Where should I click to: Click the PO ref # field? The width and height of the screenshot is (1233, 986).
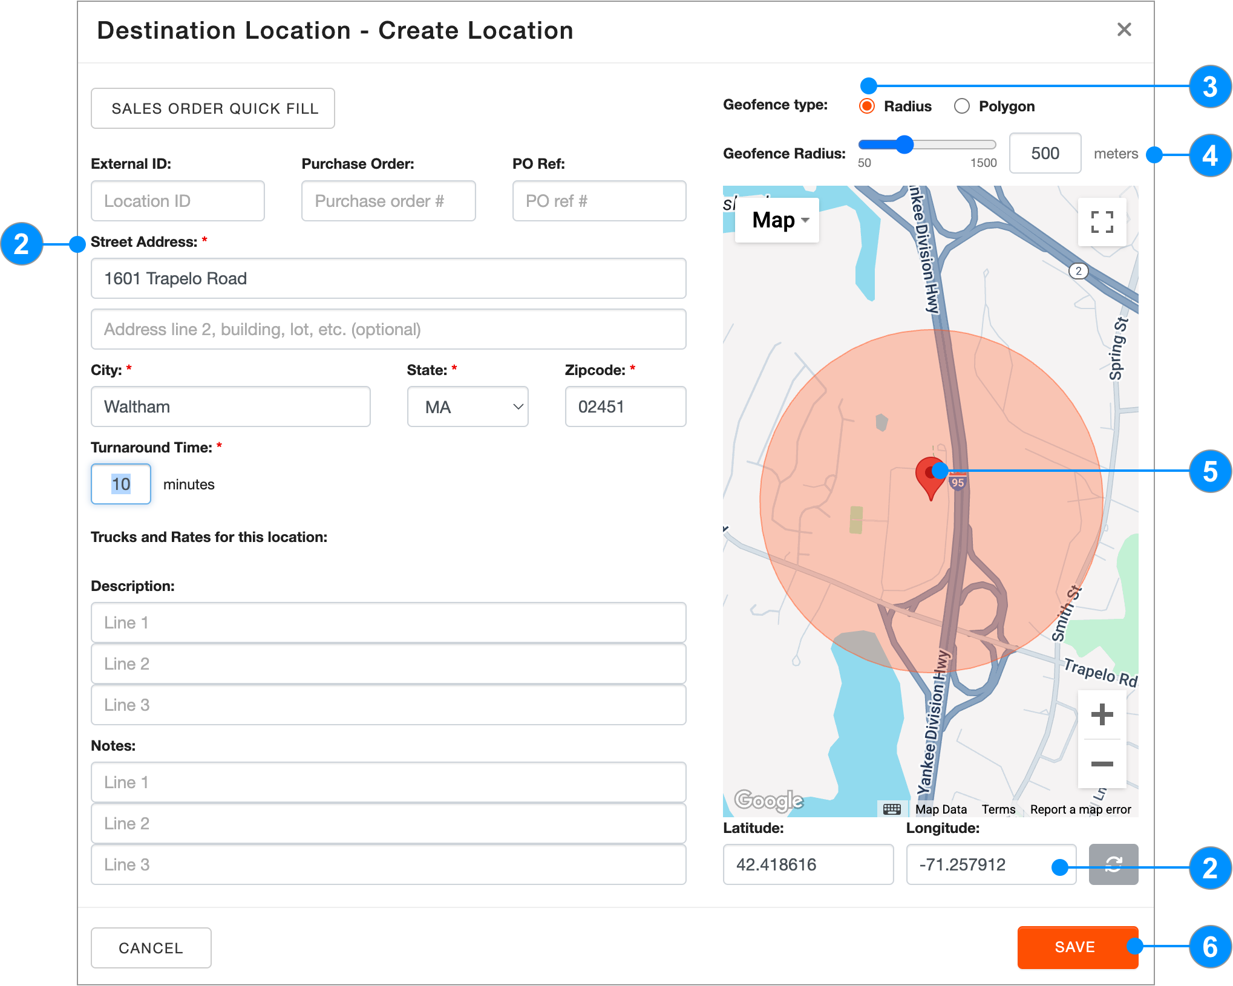click(x=599, y=201)
